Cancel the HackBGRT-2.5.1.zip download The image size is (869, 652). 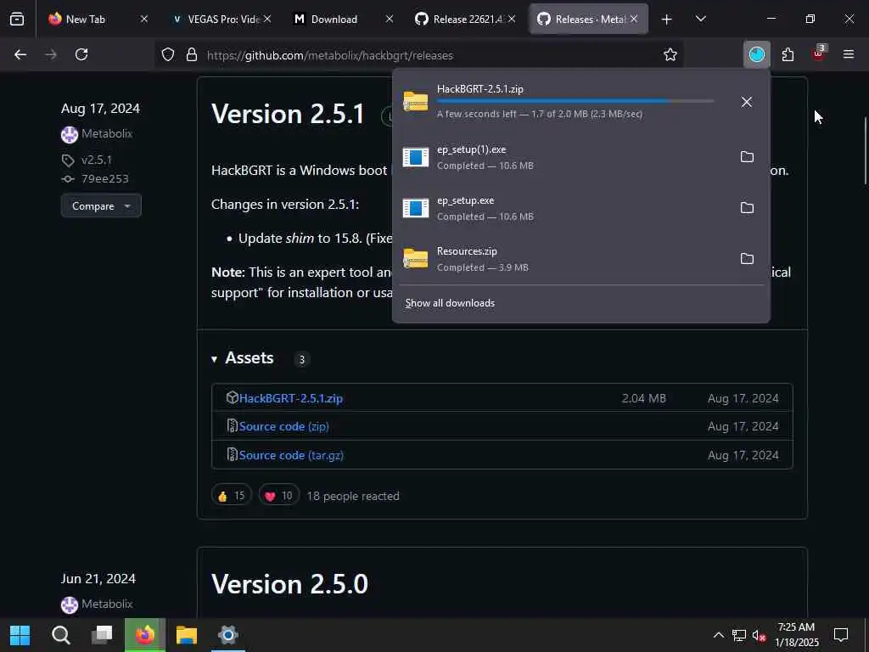tap(747, 102)
